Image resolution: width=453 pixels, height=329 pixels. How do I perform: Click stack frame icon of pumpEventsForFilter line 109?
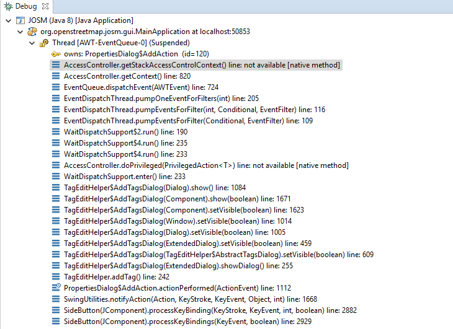click(56, 121)
